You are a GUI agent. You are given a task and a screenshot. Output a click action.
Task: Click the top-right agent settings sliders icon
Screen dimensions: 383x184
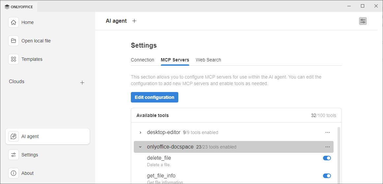(x=363, y=21)
